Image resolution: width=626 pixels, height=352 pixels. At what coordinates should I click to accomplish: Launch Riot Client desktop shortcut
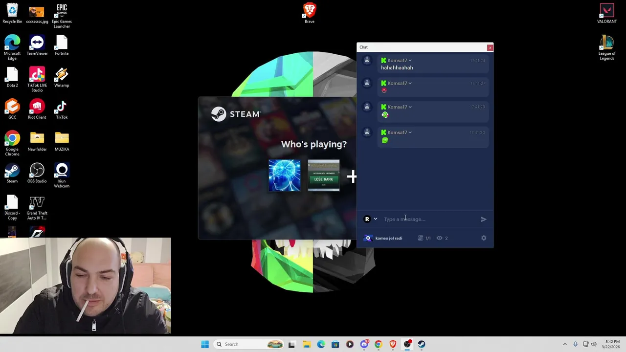pyautogui.click(x=37, y=109)
